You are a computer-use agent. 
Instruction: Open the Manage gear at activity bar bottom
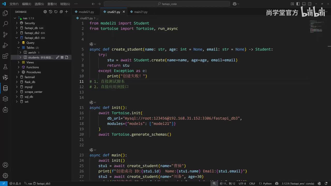5,176
